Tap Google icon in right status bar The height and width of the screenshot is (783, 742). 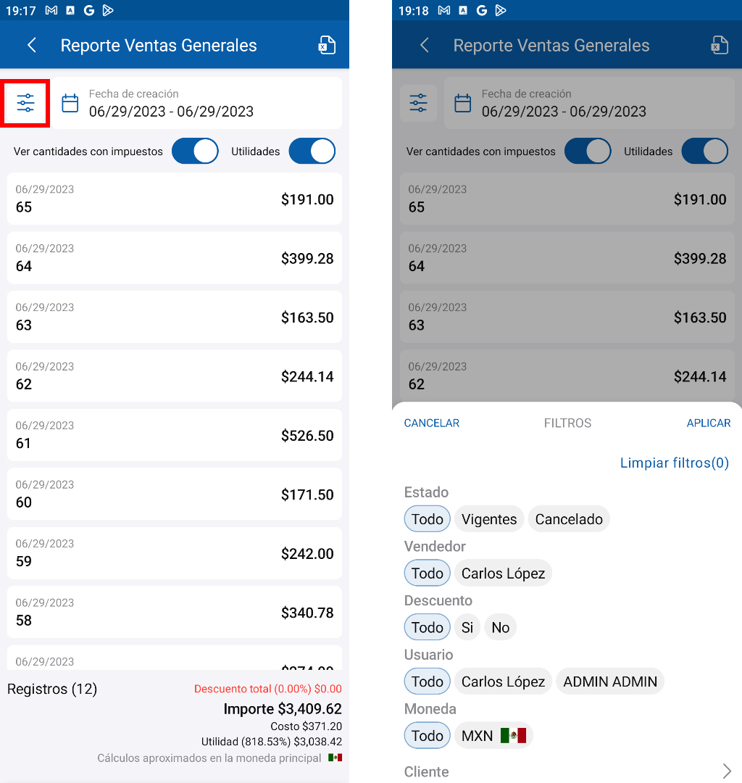[482, 10]
